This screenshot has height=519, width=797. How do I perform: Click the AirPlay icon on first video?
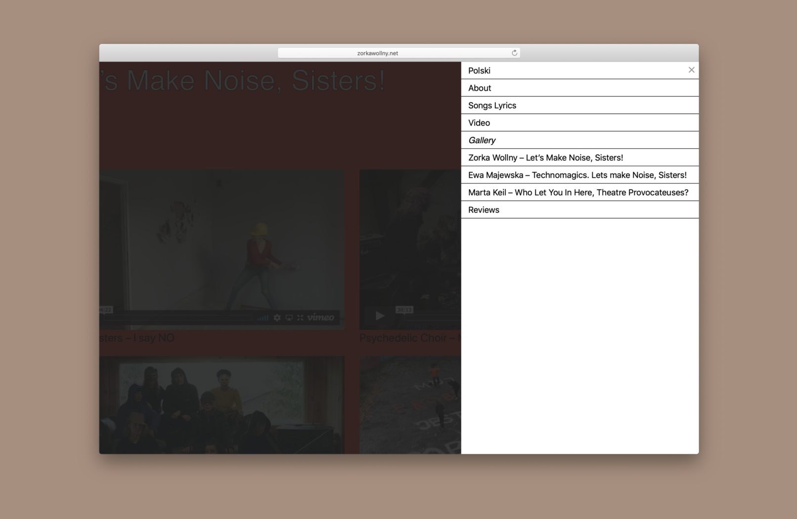point(289,317)
